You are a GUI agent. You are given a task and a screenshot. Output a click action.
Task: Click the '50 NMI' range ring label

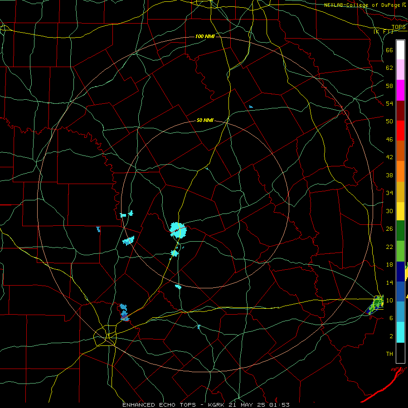pyautogui.click(x=205, y=120)
